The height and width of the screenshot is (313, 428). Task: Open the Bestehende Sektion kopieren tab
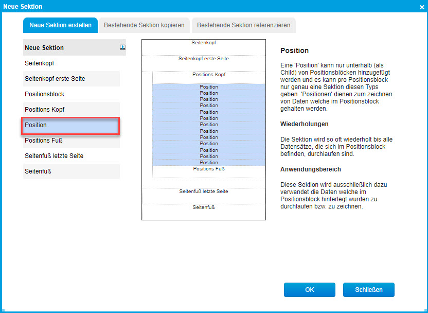pos(144,25)
